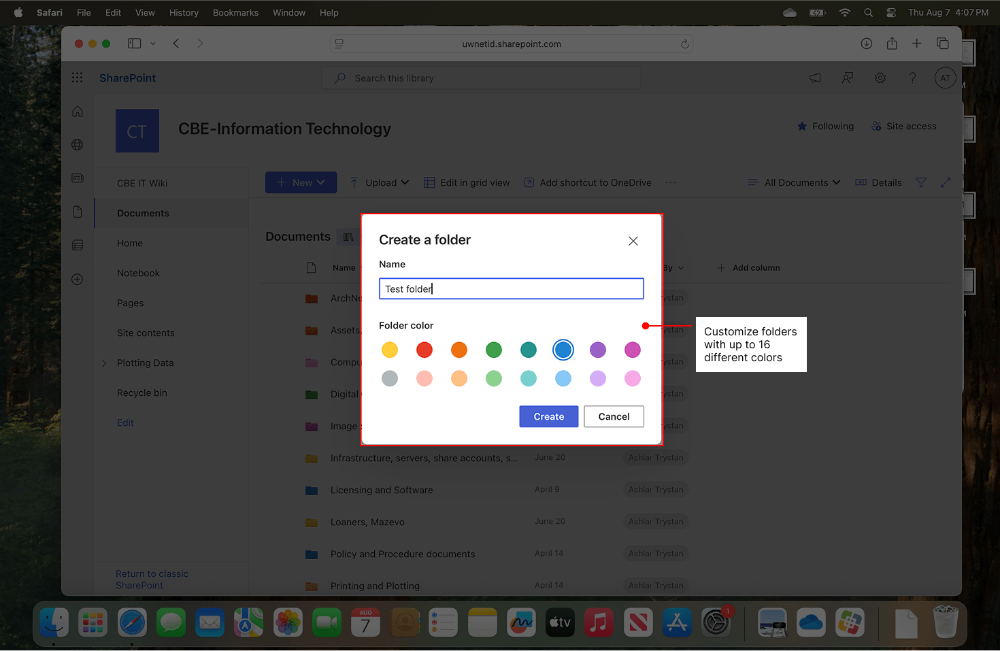Viewport: 1000px width, 651px height.
Task: Pick the light pink folder color swatch
Action: click(x=424, y=378)
